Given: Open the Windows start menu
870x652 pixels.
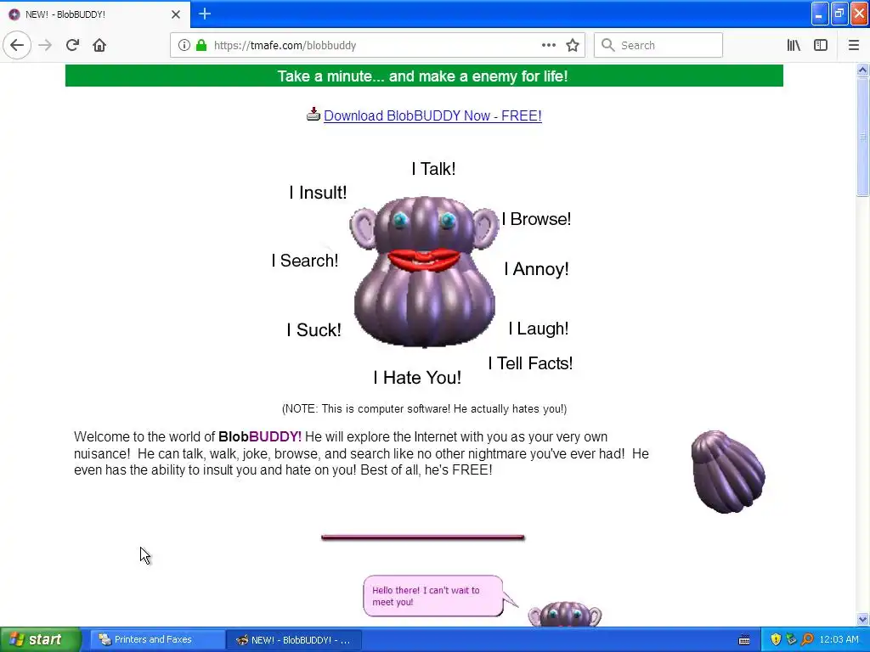Looking at the screenshot, I should point(40,639).
